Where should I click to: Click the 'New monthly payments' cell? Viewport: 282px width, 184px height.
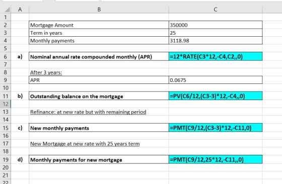99,128
